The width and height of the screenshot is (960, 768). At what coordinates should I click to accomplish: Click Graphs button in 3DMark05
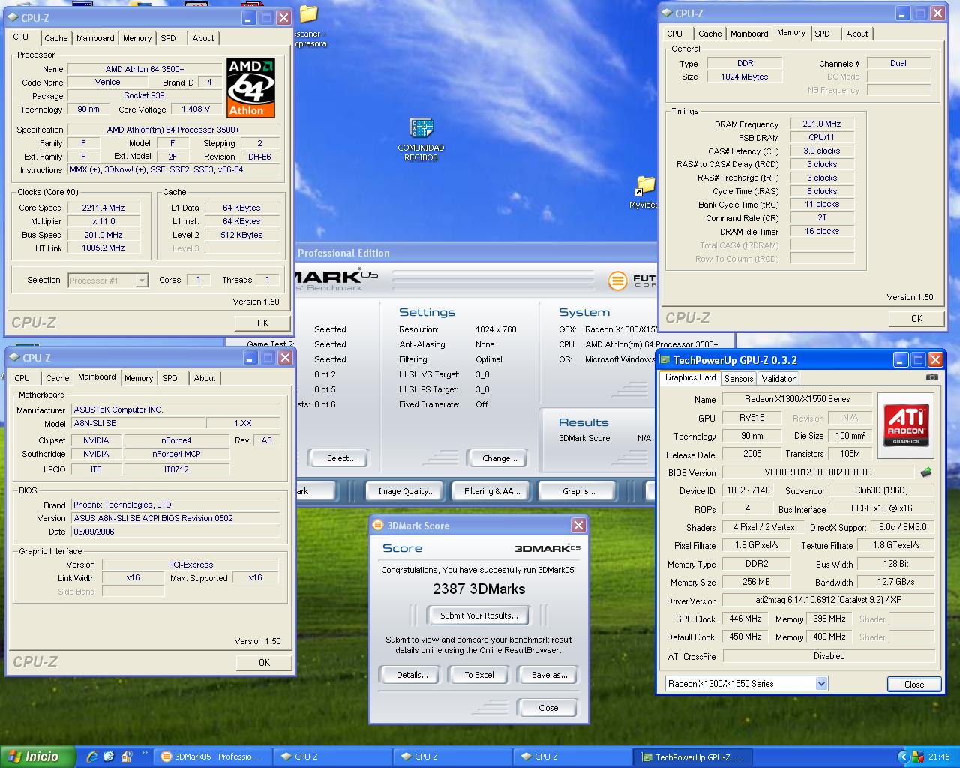[579, 491]
